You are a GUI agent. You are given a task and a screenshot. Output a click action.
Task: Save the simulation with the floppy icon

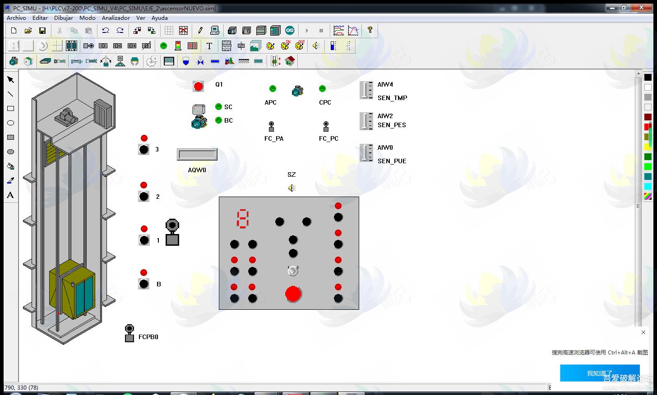coord(42,31)
